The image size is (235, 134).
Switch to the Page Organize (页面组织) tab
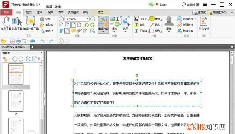tap(73, 12)
